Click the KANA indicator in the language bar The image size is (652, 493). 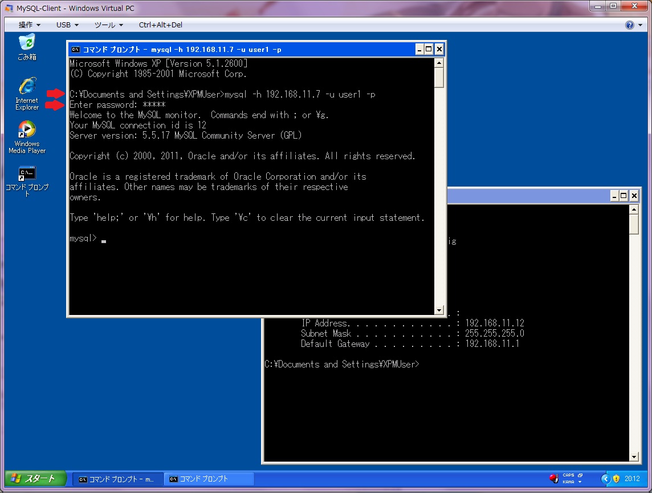pos(568,482)
